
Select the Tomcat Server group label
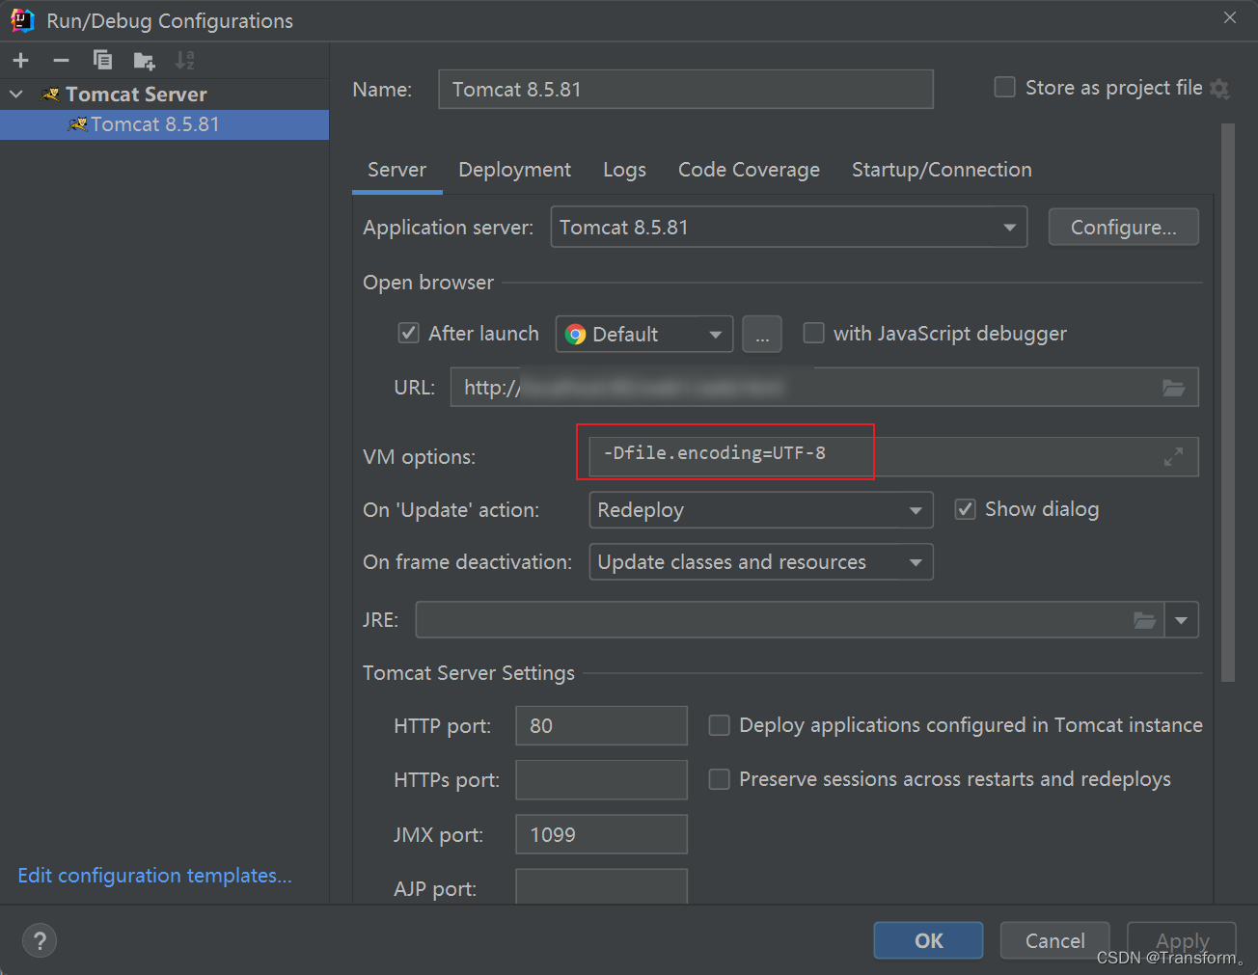tap(136, 95)
